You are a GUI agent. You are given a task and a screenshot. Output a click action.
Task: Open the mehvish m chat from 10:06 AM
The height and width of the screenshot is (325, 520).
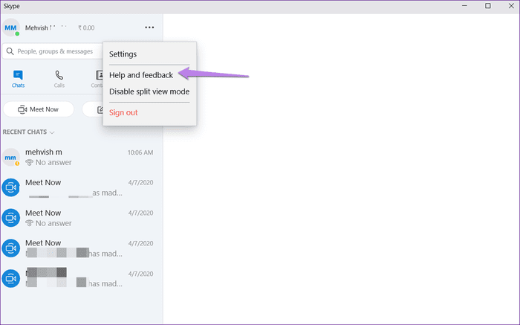tap(81, 158)
